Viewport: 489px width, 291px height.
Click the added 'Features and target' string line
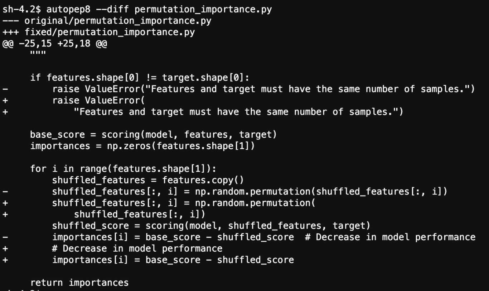pos(238,112)
